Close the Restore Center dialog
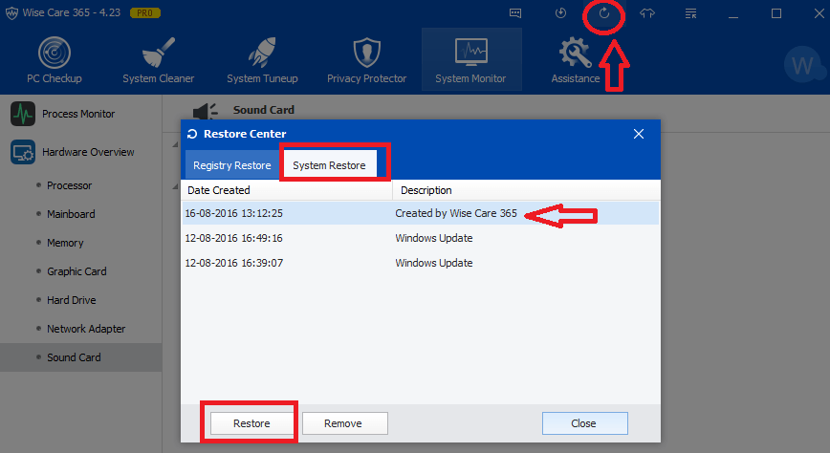This screenshot has height=453, width=830. (x=639, y=134)
